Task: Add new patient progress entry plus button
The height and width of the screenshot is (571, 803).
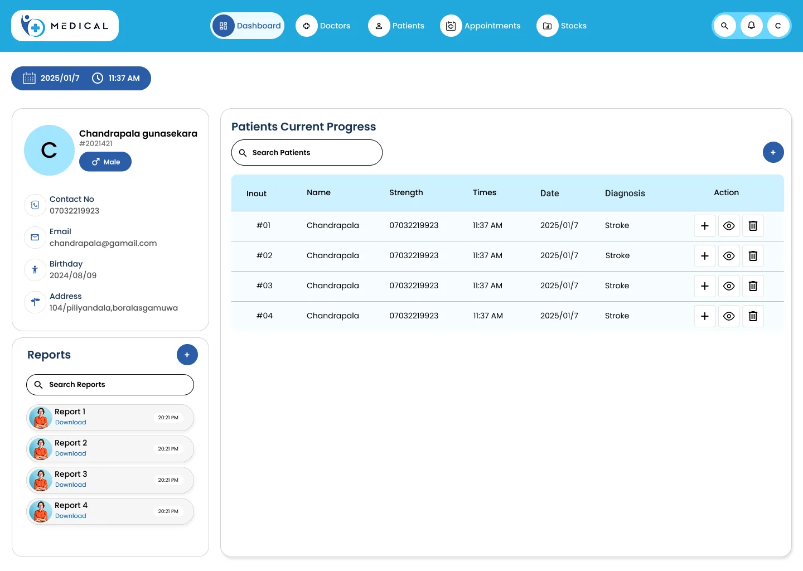Action: [773, 152]
